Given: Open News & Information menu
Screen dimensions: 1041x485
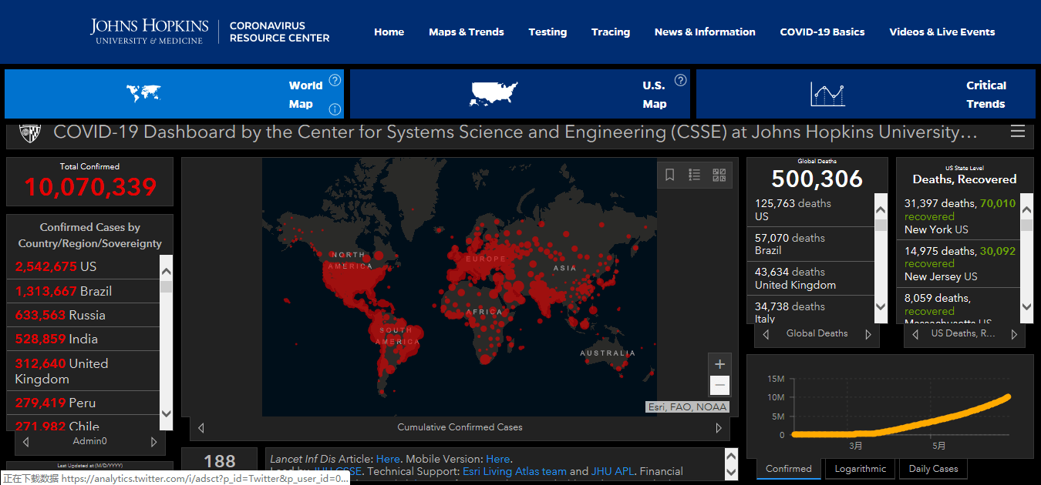Looking at the screenshot, I should [x=705, y=32].
